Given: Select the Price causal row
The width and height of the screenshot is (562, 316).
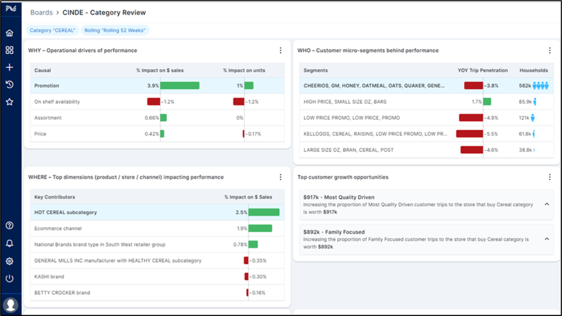Looking at the screenshot, I should point(157,134).
